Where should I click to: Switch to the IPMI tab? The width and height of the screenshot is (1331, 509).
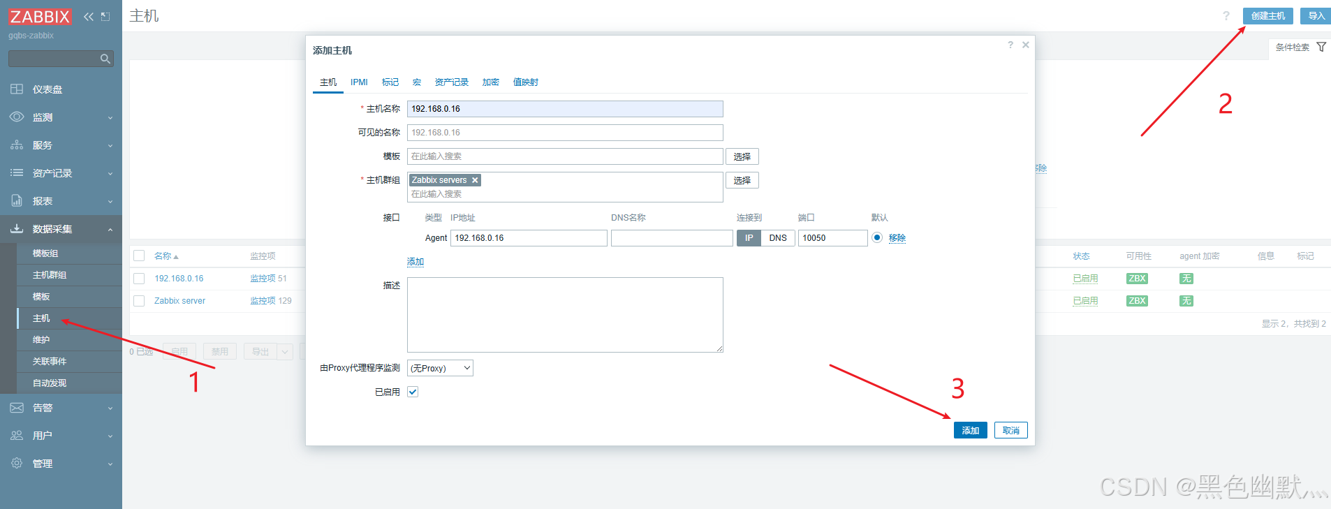(x=359, y=82)
